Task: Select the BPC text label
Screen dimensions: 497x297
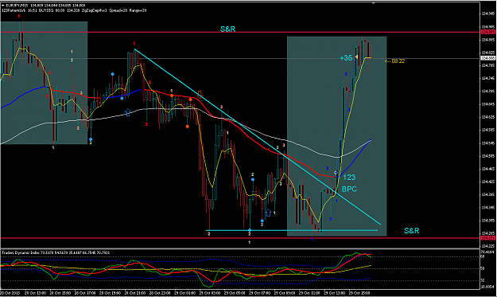Action: (349, 190)
